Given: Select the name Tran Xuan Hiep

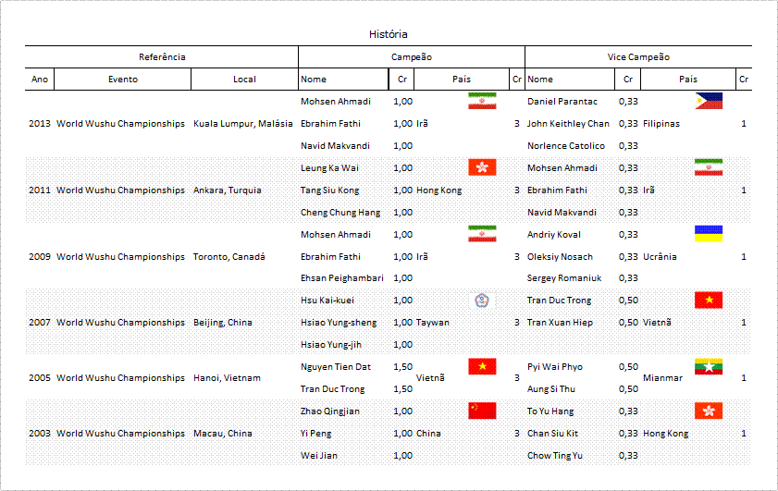Looking at the screenshot, I should pyautogui.click(x=560, y=323).
